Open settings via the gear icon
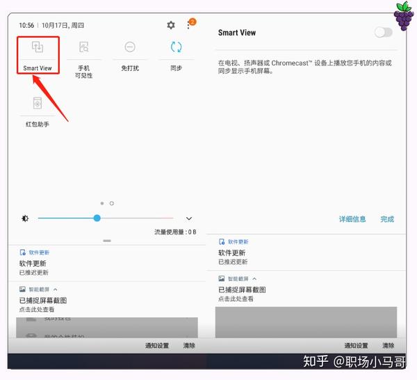The image size is (417, 380). [x=171, y=25]
